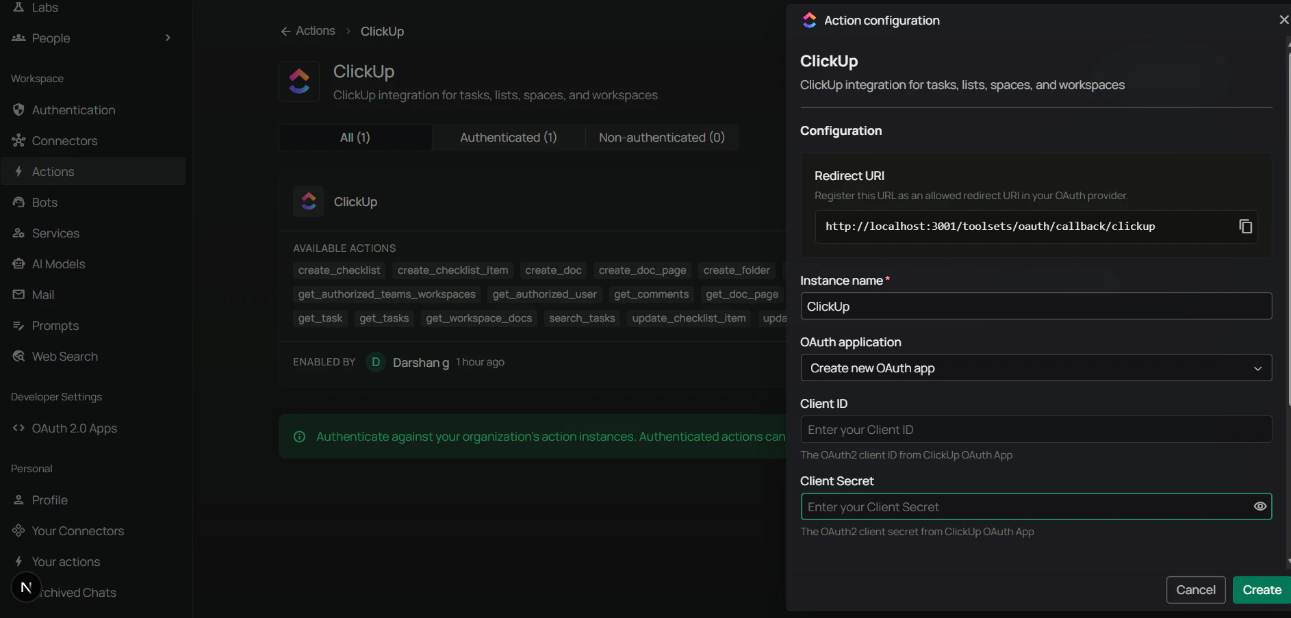Image resolution: width=1291 pixels, height=618 pixels.
Task: Click the ClickUp integration logo
Action: point(299,80)
